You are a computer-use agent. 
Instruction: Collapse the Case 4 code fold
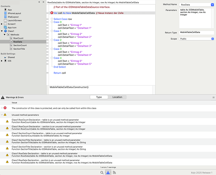click(x=52, y=58)
